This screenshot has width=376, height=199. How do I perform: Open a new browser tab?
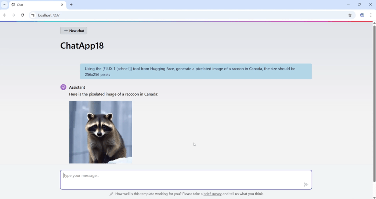pos(71,5)
